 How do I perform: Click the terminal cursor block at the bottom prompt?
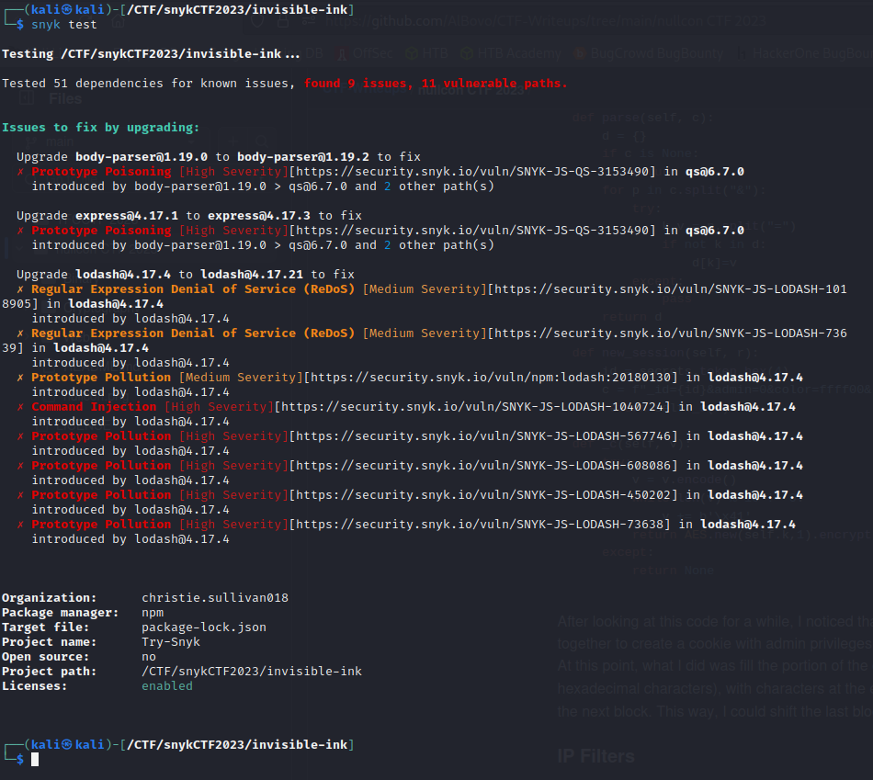point(35,760)
